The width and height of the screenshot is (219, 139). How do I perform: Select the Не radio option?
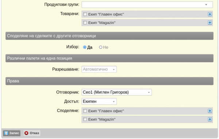[101, 47]
